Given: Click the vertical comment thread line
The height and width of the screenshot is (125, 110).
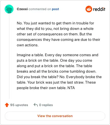Looking at the screenshot, I should [9, 56].
